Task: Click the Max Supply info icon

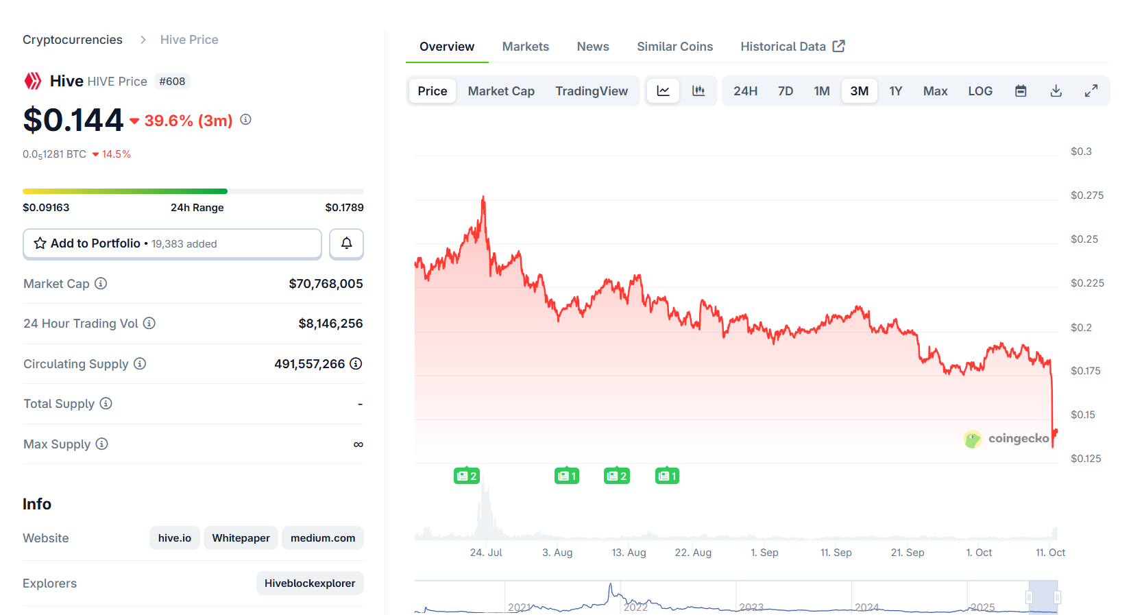Action: [101, 444]
